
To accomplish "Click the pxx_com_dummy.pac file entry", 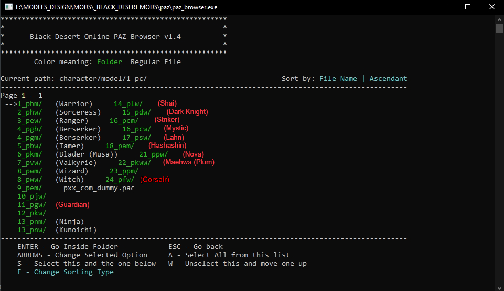I will [x=99, y=188].
